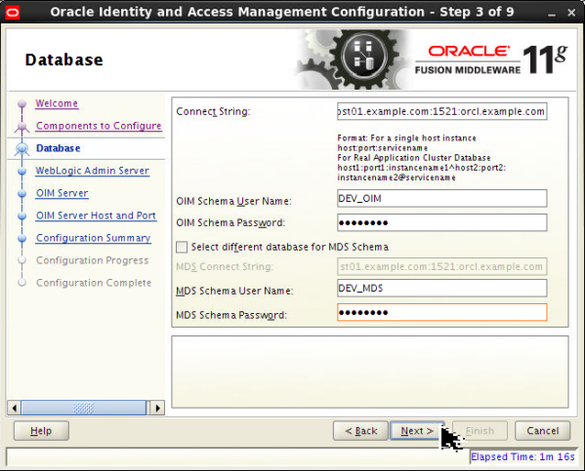585x471 pixels.
Task: Click the Configuration Progress step bullet
Action: pos(22,260)
